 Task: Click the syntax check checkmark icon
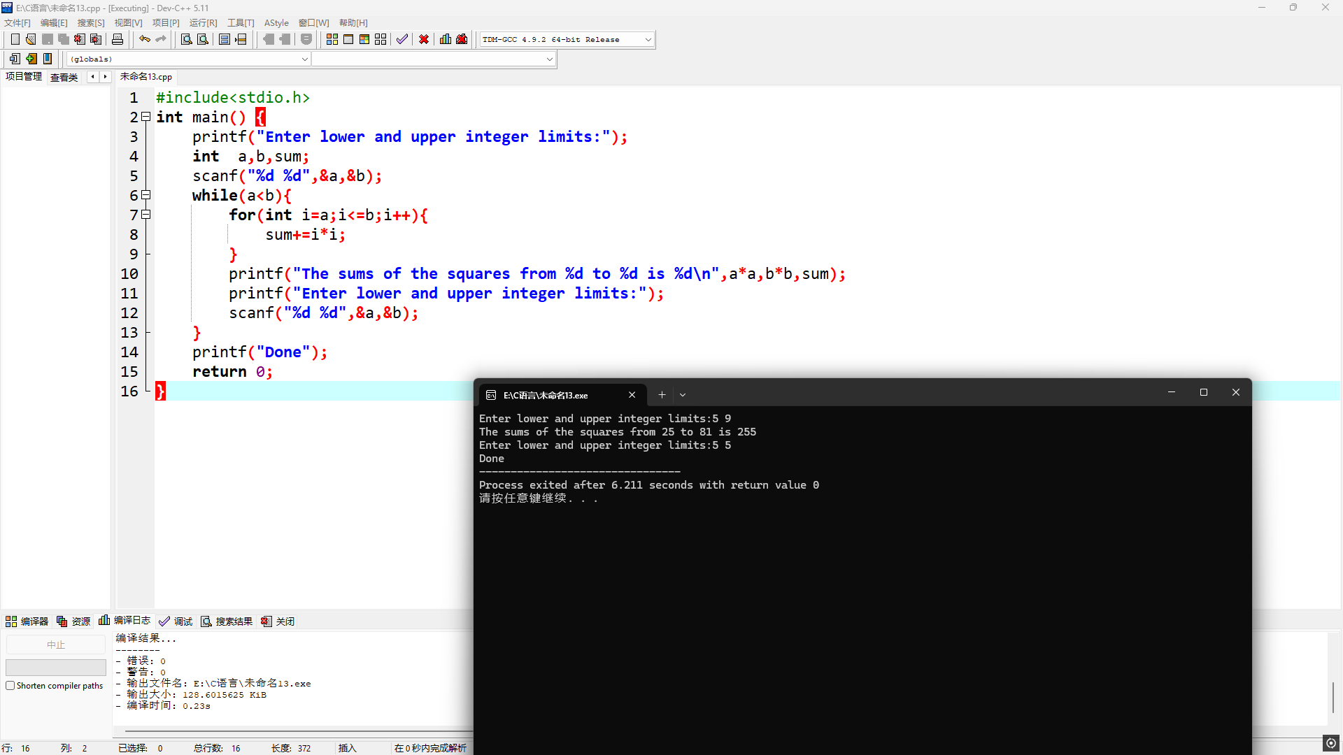tap(402, 39)
